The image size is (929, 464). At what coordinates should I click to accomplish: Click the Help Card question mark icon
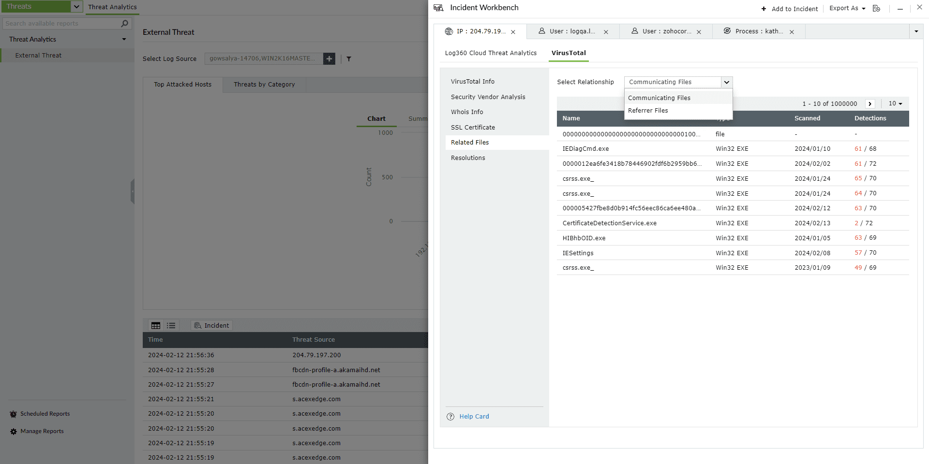pos(450,417)
